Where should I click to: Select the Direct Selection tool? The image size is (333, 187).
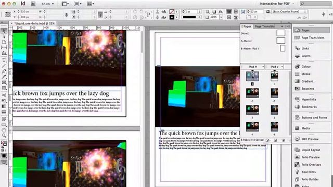[x=4, y=36]
